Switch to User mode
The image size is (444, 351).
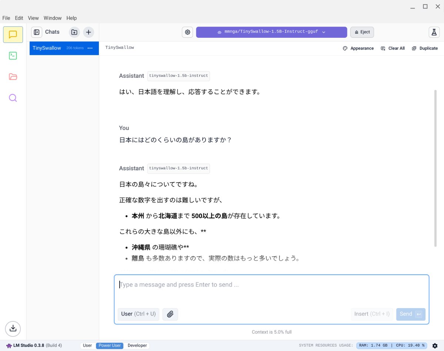(87, 345)
